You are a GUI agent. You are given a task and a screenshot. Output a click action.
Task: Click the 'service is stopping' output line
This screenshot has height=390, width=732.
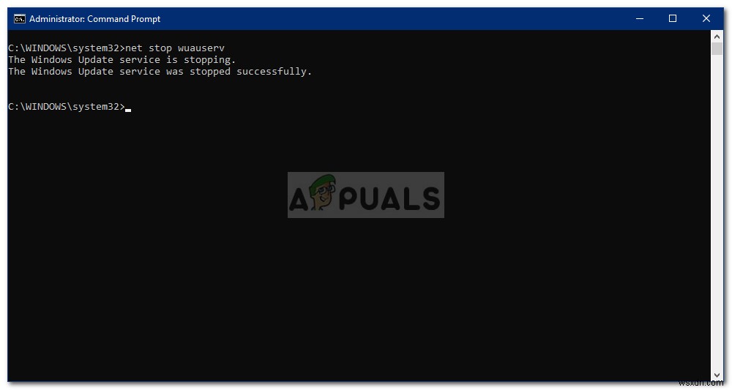click(122, 60)
